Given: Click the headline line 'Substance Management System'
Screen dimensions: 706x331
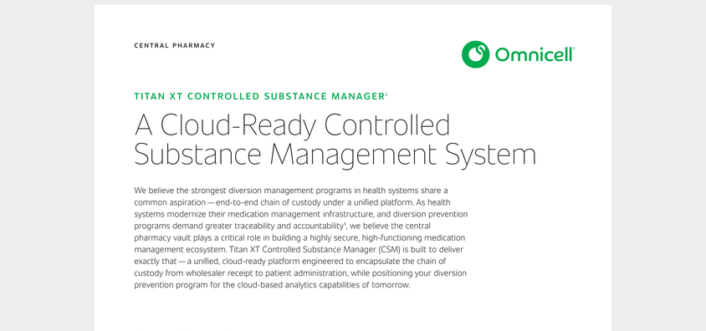Looking at the screenshot, I should [x=335, y=155].
